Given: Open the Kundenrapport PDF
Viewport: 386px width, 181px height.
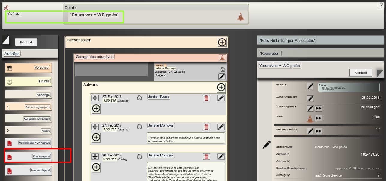Looking at the screenshot, I should click(x=41, y=156).
